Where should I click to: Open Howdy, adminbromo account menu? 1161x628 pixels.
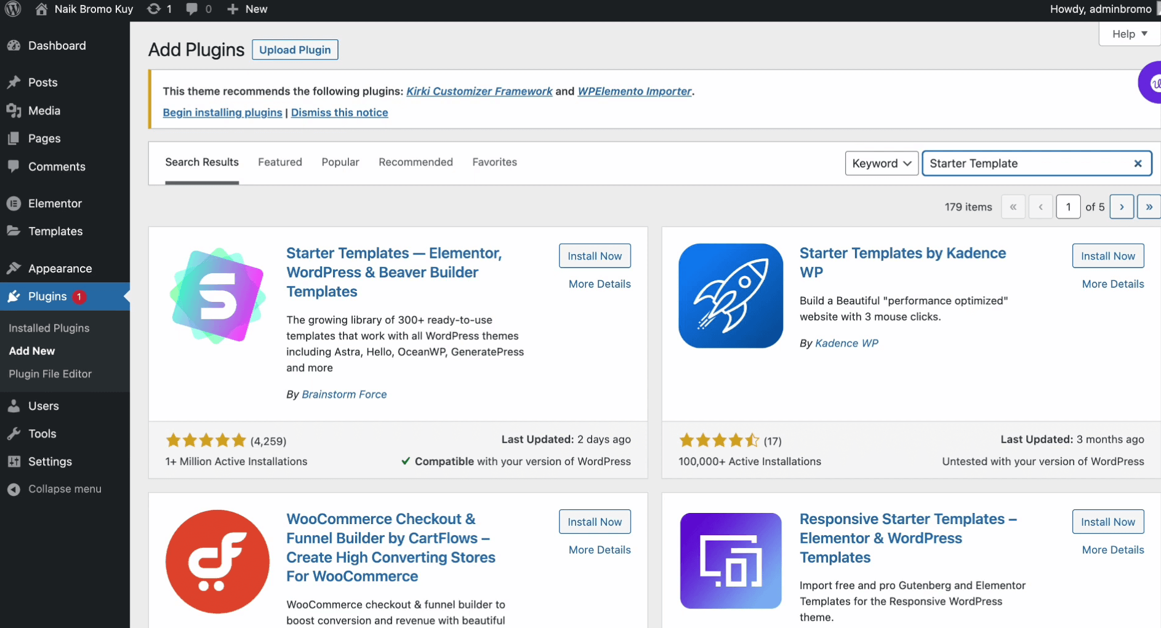pyautogui.click(x=1101, y=9)
